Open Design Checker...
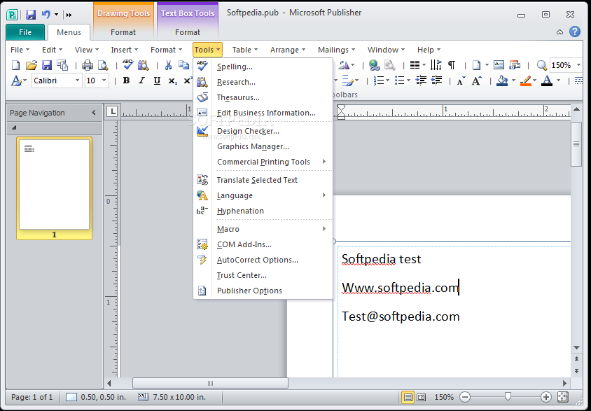 (x=263, y=131)
